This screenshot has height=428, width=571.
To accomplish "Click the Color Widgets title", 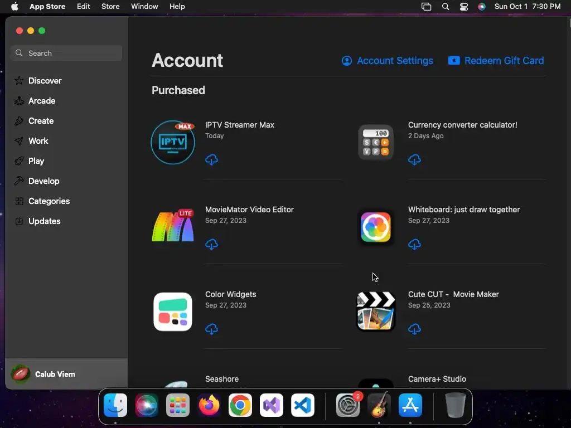I will point(230,294).
